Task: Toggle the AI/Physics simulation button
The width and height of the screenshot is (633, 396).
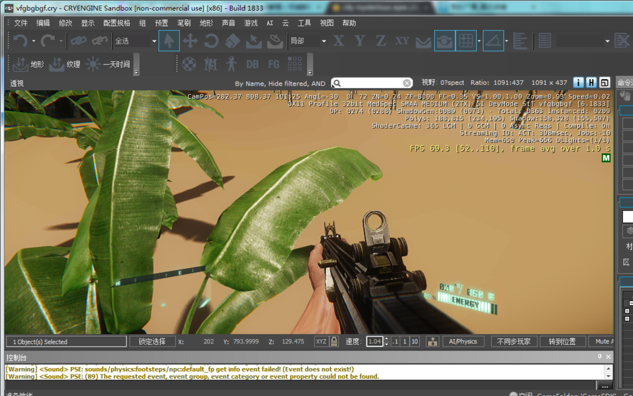Action: (x=463, y=342)
